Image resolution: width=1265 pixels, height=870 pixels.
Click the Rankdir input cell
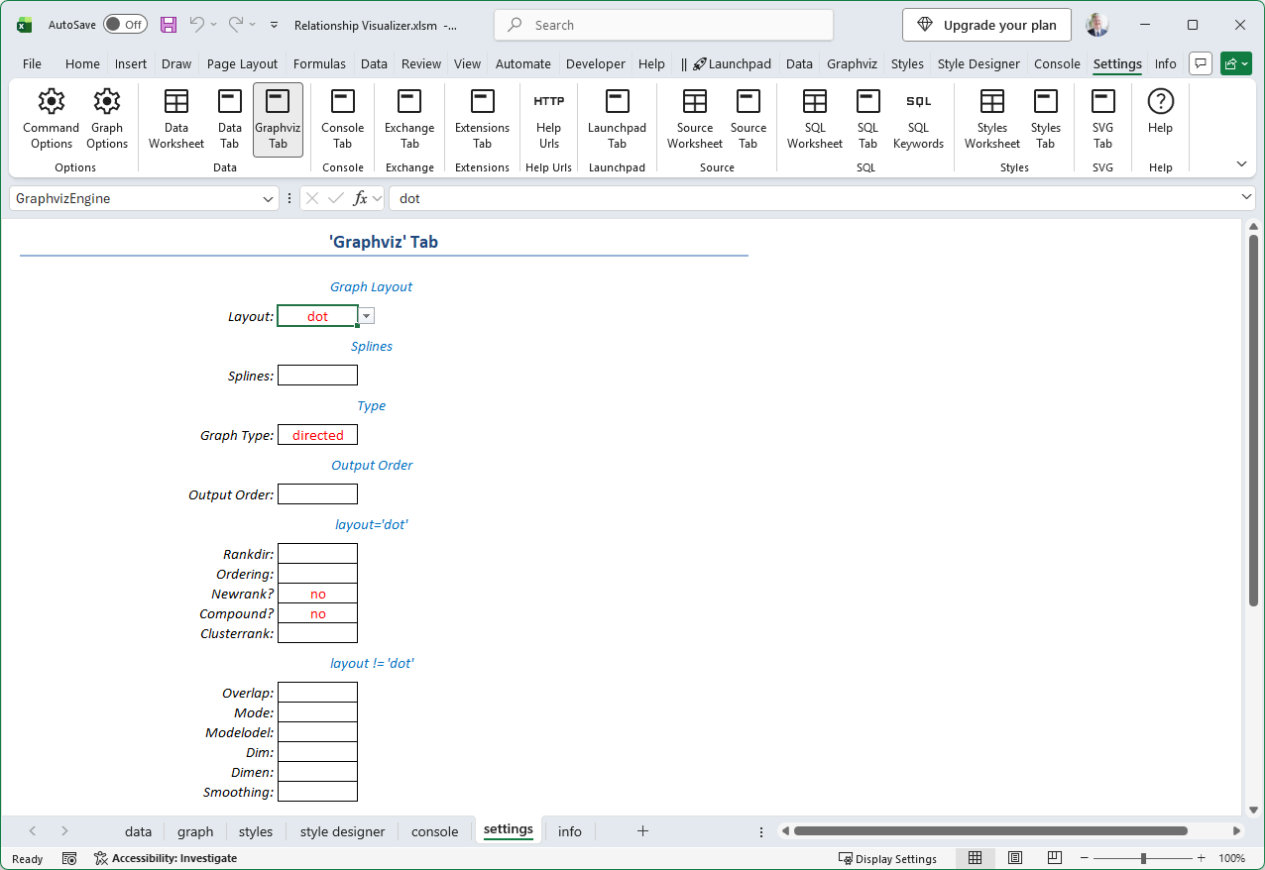[317, 554]
